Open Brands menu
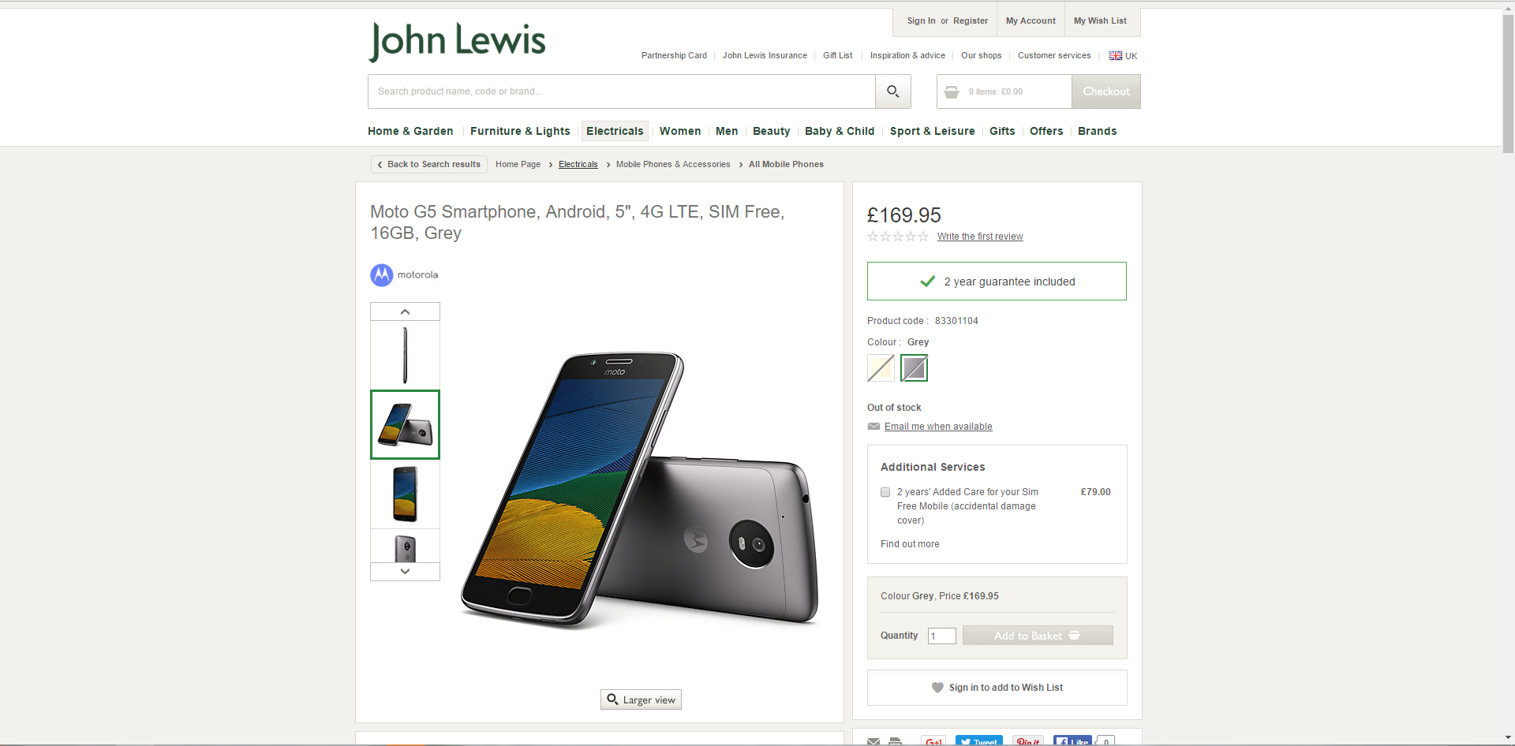Viewport: 1515px width, 746px height. point(1097,131)
